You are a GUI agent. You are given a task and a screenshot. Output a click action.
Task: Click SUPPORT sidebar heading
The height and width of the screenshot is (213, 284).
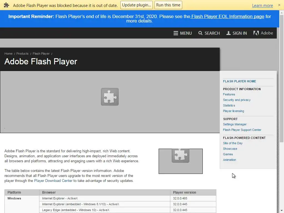[230, 119]
